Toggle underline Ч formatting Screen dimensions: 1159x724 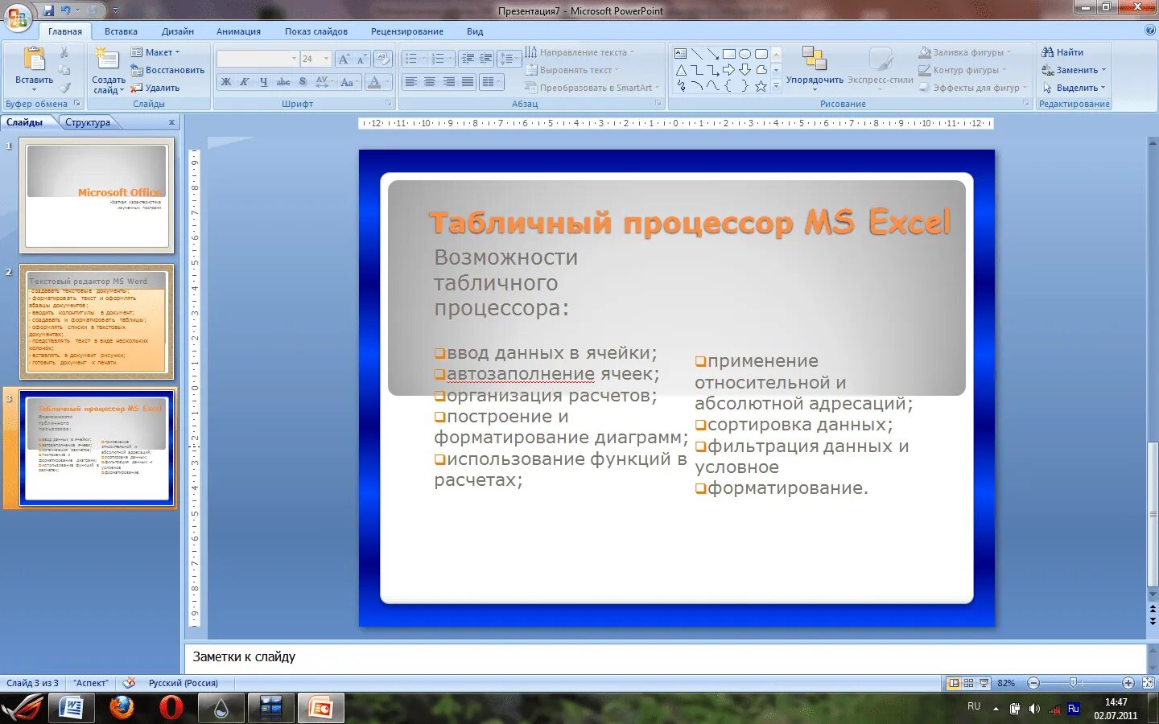(x=263, y=82)
